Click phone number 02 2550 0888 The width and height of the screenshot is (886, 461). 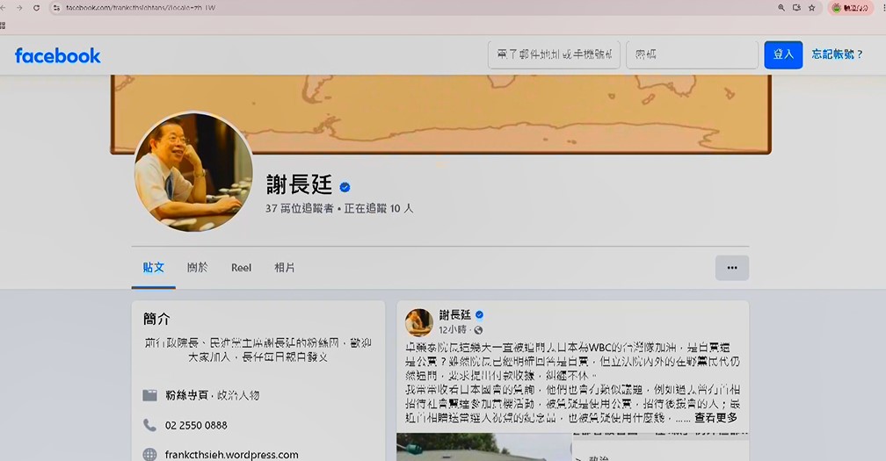[196, 426]
